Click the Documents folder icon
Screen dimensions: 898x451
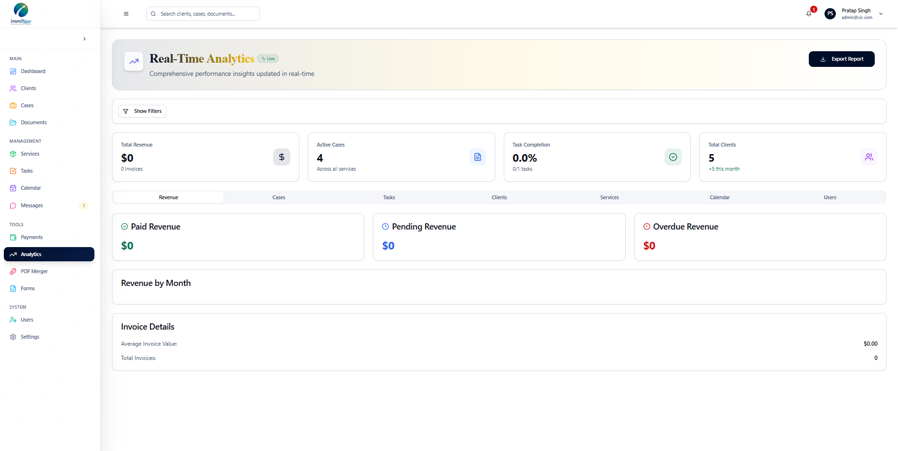coord(13,122)
